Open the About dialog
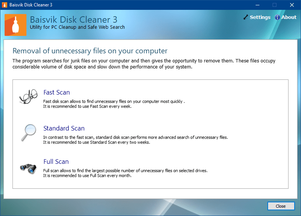The width and height of the screenshot is (301, 216). [289, 17]
